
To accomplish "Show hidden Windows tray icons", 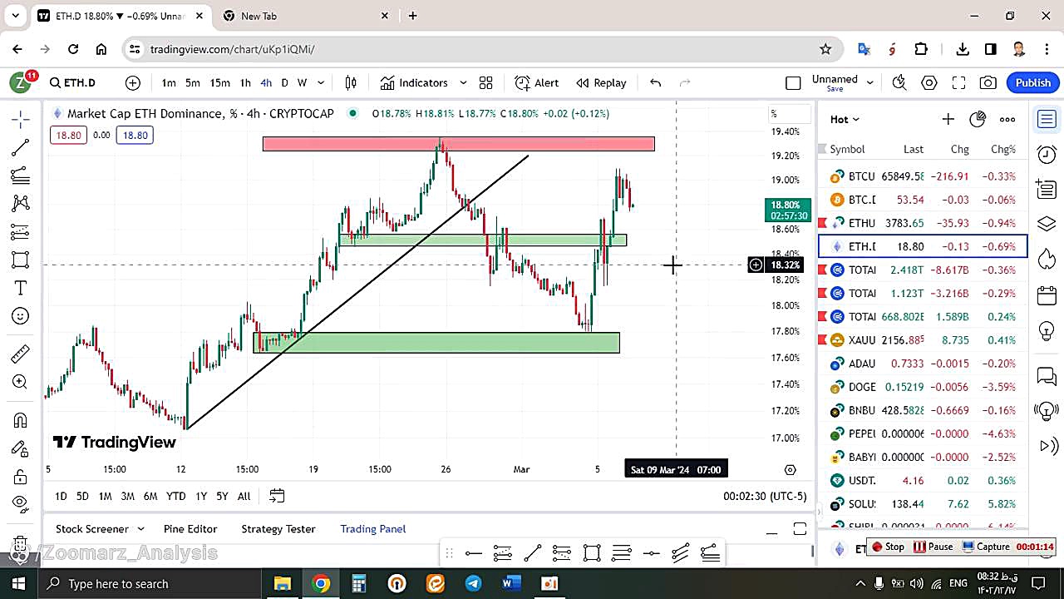I will pos(860,583).
